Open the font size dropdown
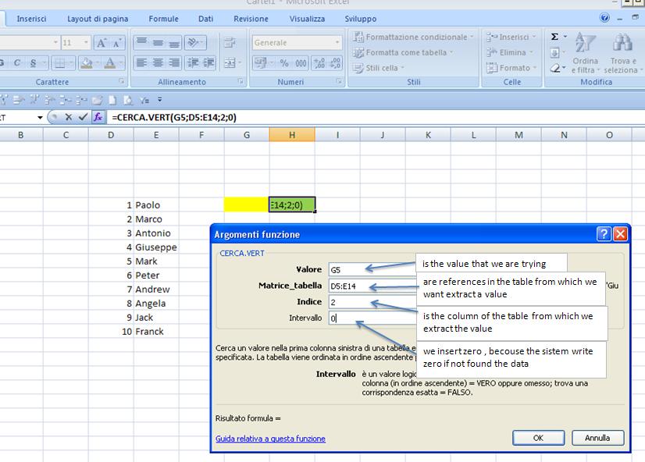This screenshot has width=645, height=462. 83,42
